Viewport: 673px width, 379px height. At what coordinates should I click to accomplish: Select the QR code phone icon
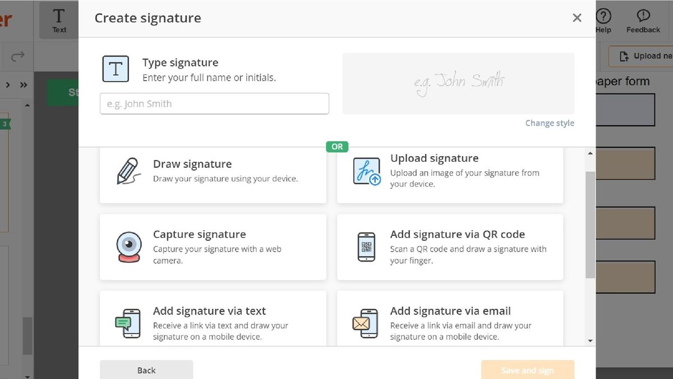(x=367, y=247)
